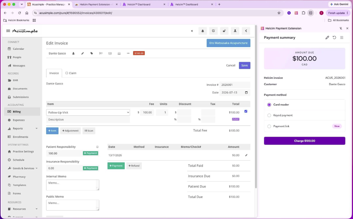Image resolution: width=353 pixels, height=219 pixels.
Task: Unpin the Helcim Payment Extension panel
Action: [x=341, y=28]
